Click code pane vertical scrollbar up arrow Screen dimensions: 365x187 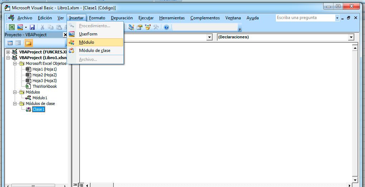pos(355,48)
